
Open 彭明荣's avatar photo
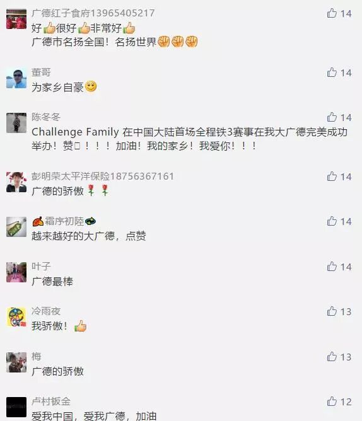tap(16, 182)
